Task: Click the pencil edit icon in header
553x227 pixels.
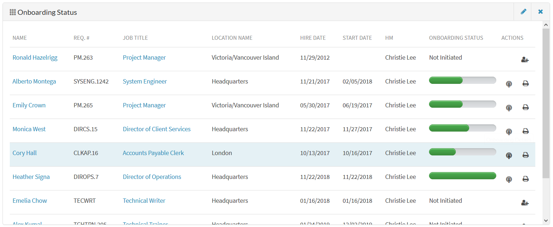Action: pos(523,12)
